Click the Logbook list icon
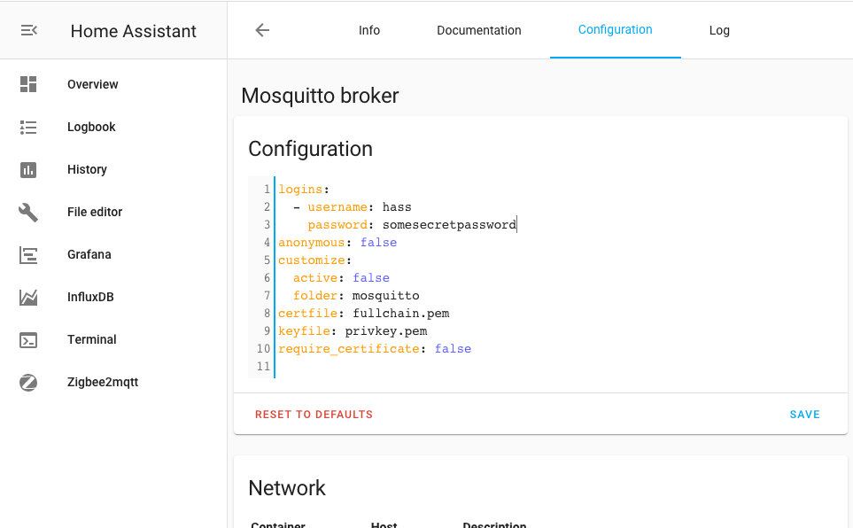 click(28, 127)
